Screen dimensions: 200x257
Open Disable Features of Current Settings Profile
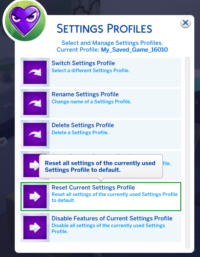click(x=101, y=227)
